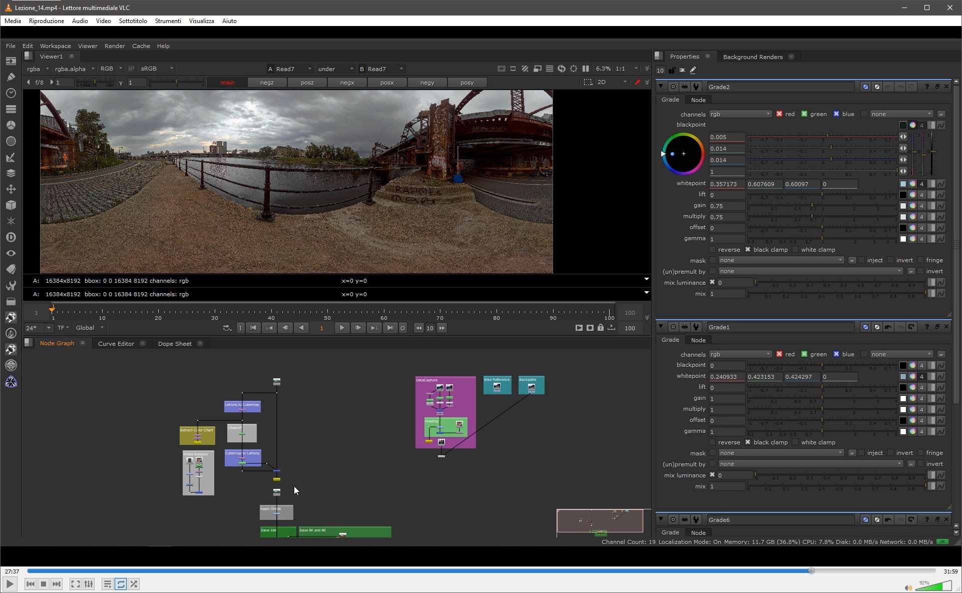Click the timeline play forward button
This screenshot has width=962, height=593.
pos(342,328)
